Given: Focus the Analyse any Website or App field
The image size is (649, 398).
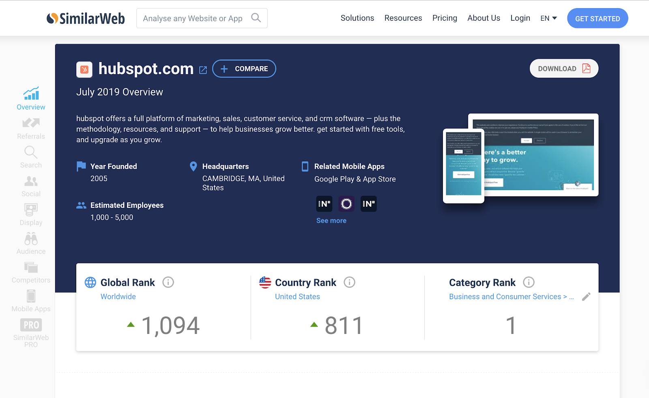Looking at the screenshot, I should point(202,18).
